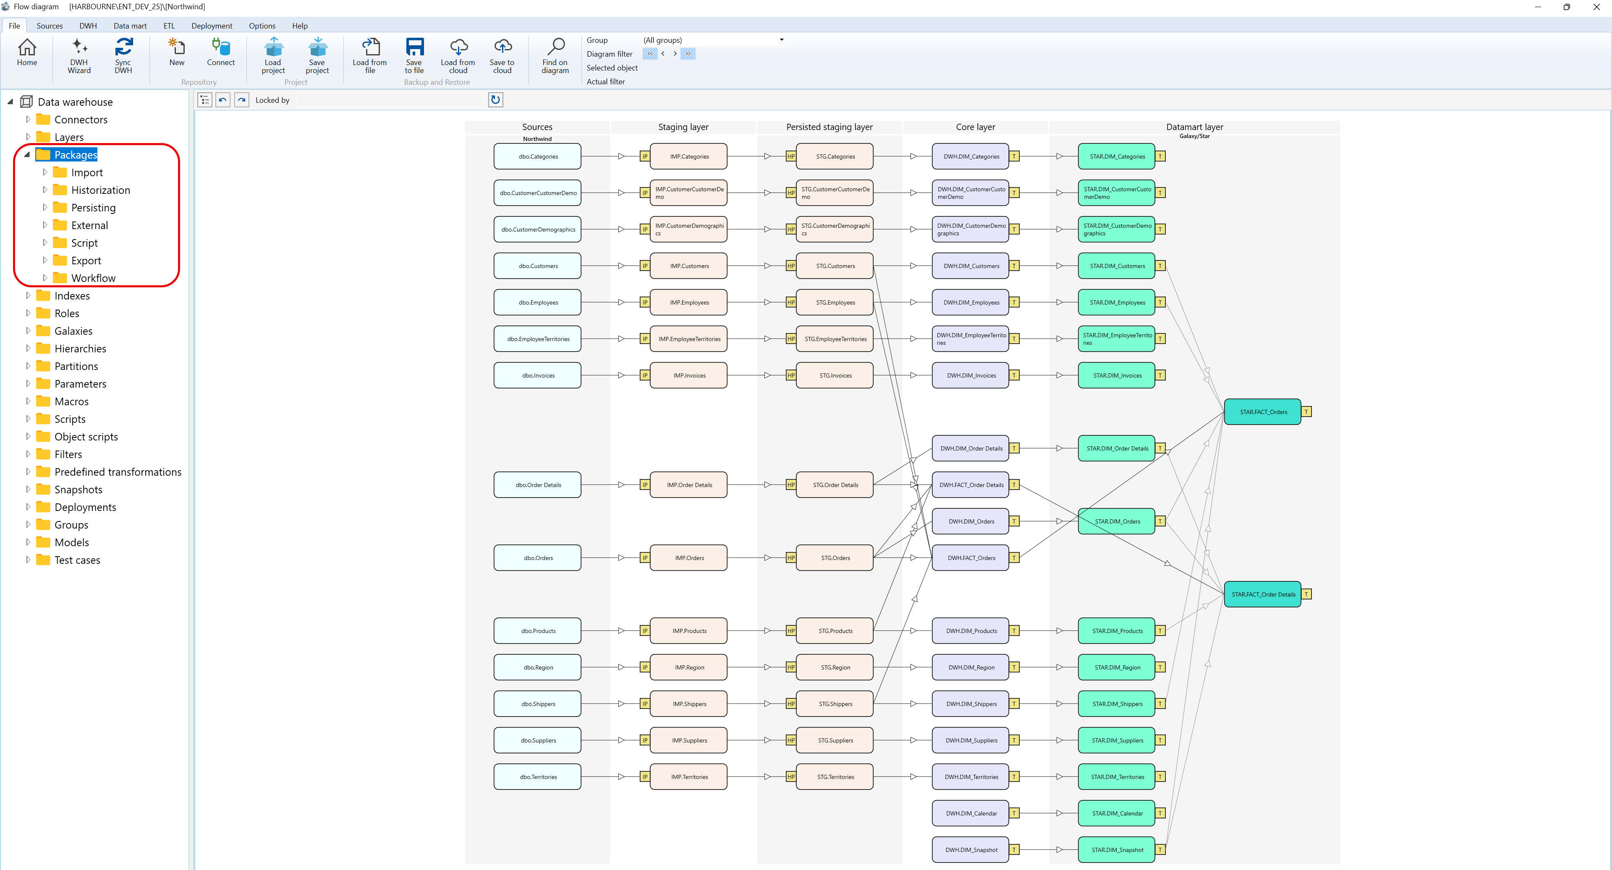Screen dimensions: 1612x870
Task: Select the dbo.Territories source node
Action: coord(537,777)
